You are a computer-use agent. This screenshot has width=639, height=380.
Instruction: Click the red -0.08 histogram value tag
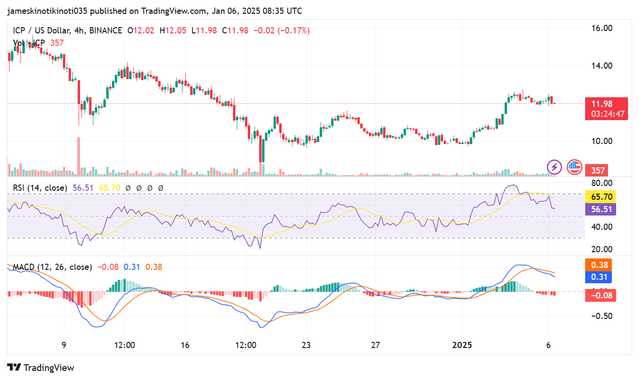pyautogui.click(x=600, y=295)
